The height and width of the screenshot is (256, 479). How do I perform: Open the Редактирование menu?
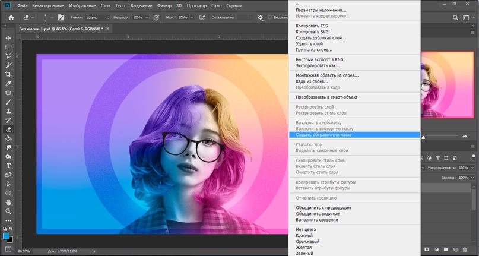(x=48, y=5)
